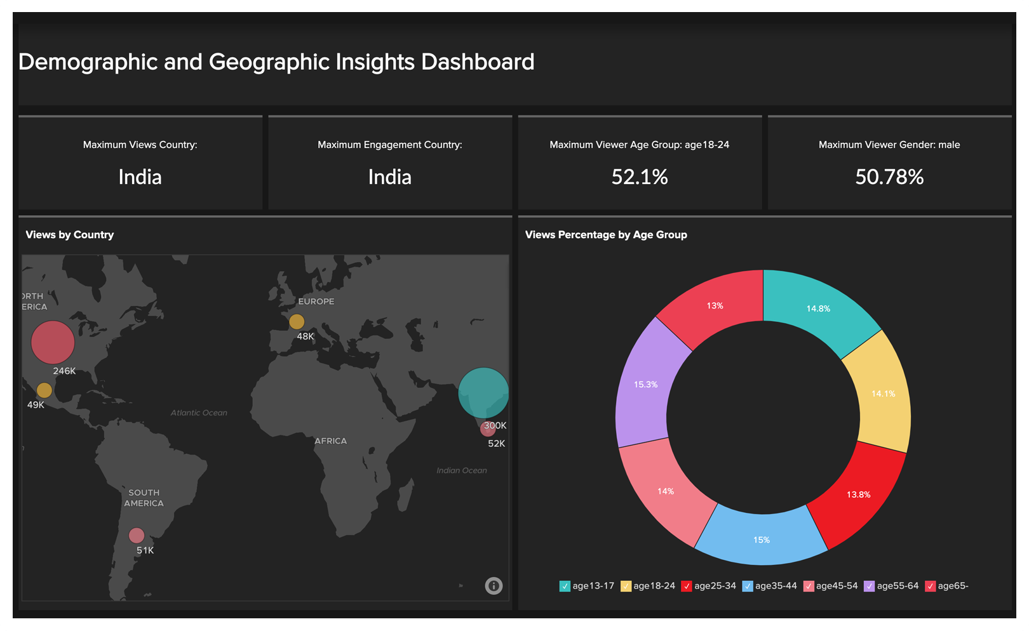
Task: Click the Views by Country heading
Action: 70,235
